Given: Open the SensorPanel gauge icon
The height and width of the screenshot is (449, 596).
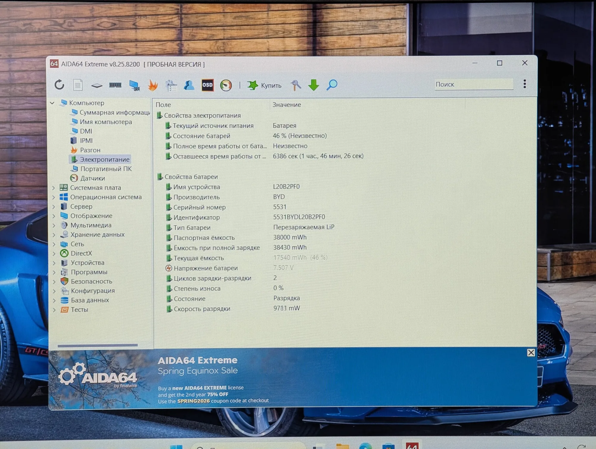Looking at the screenshot, I should (x=226, y=86).
